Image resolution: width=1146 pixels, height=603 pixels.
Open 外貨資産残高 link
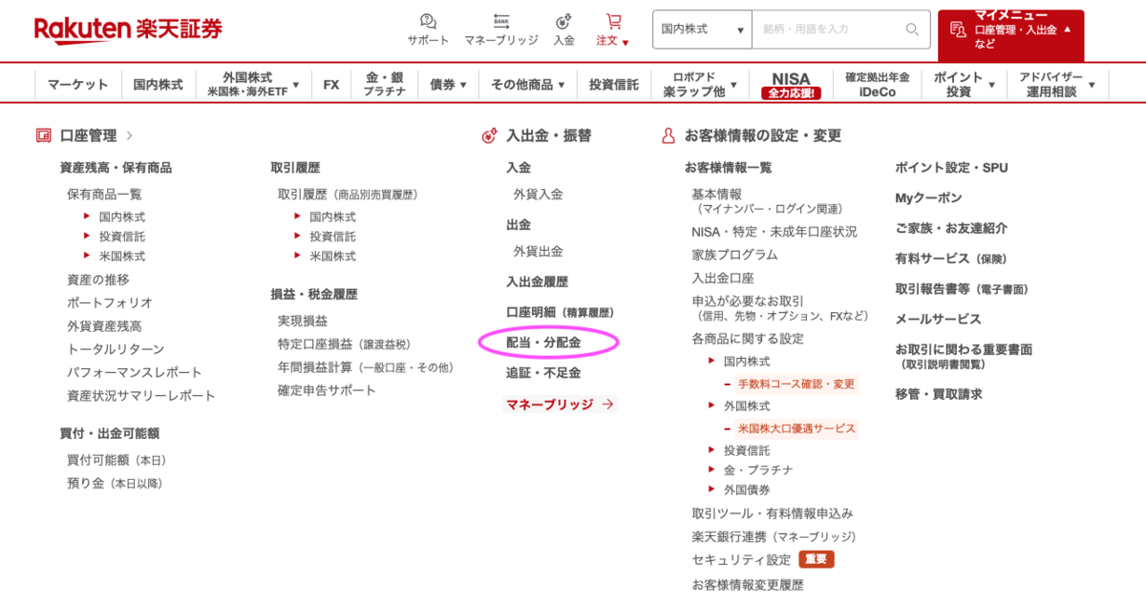pyautogui.click(x=104, y=326)
